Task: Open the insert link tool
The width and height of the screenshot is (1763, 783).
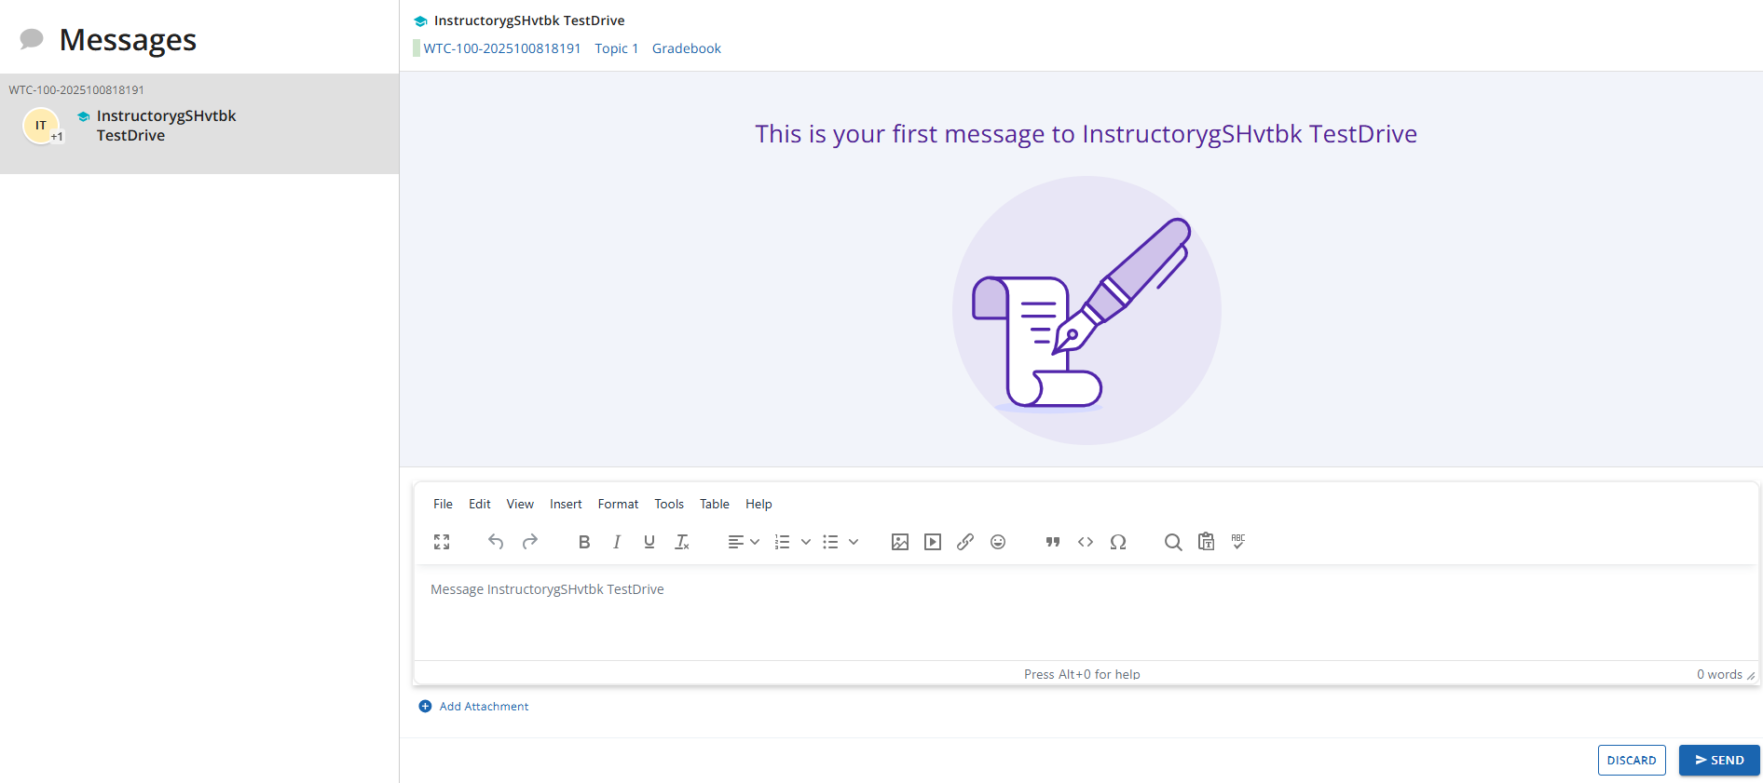Action: click(x=965, y=542)
